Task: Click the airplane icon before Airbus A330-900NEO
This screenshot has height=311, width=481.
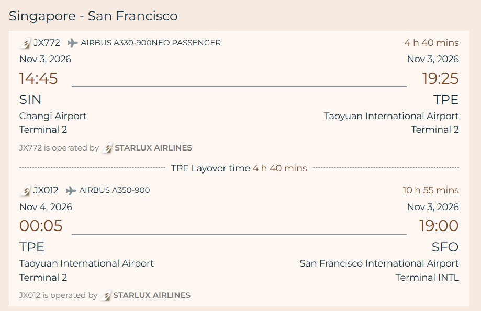Action: click(x=72, y=43)
